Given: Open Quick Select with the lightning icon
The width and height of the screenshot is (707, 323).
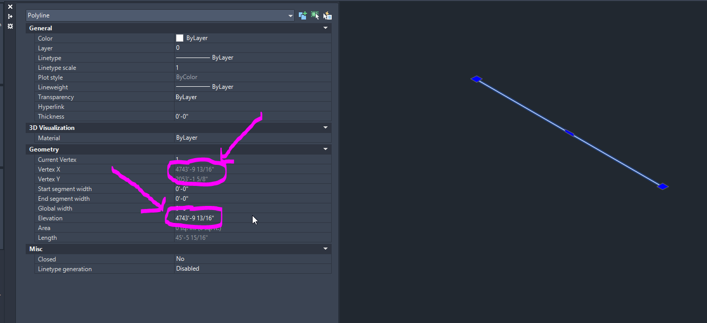Looking at the screenshot, I should [327, 15].
